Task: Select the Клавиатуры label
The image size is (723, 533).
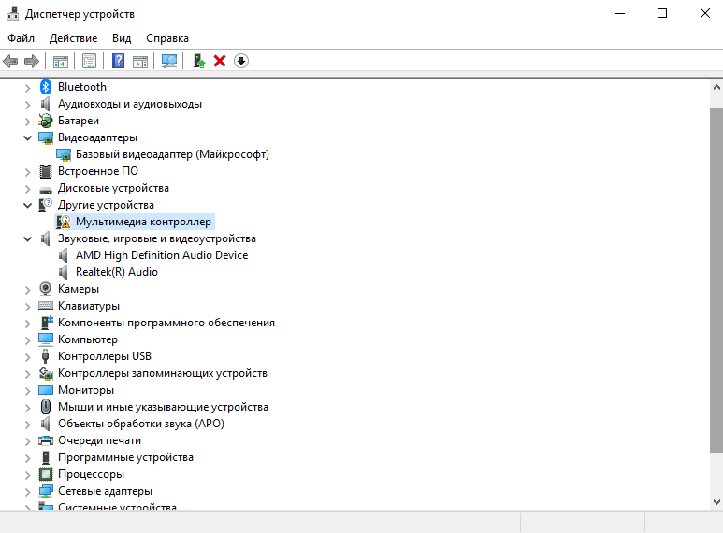Action: (89, 306)
